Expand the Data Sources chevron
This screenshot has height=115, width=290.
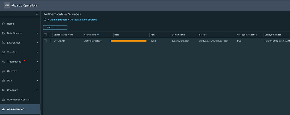click(37, 33)
